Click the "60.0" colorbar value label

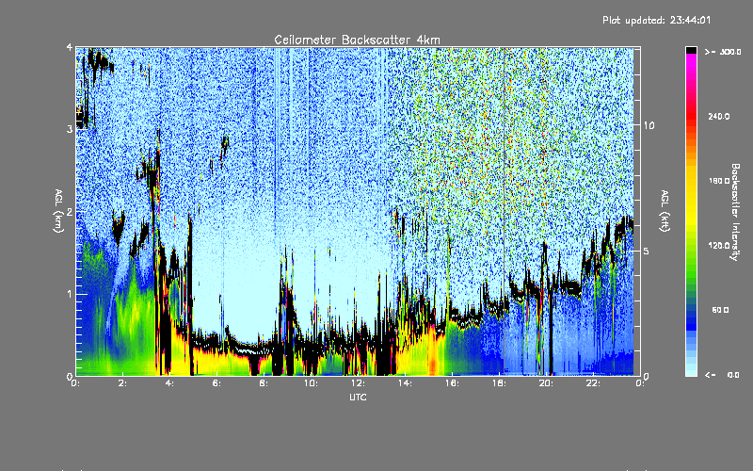point(720,310)
